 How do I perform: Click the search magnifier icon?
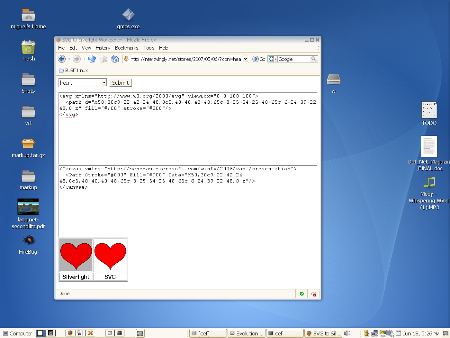pyautogui.click(x=314, y=59)
